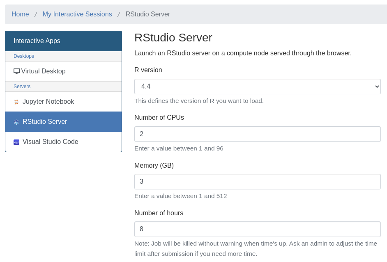Select RStudio Server text in sidebar

45,122
